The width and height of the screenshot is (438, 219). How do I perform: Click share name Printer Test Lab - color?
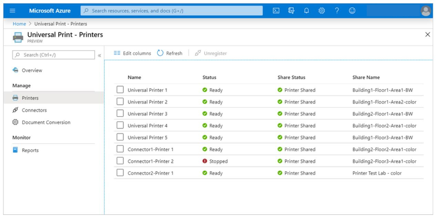pyautogui.click(x=377, y=173)
